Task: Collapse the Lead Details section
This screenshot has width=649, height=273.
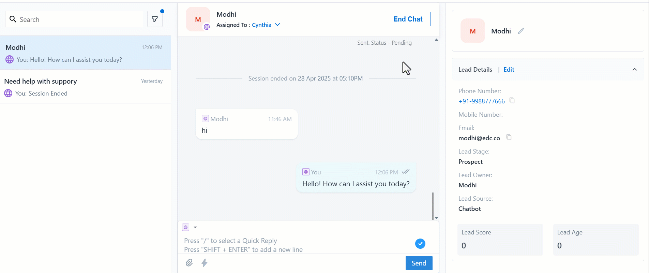Action: click(x=635, y=70)
